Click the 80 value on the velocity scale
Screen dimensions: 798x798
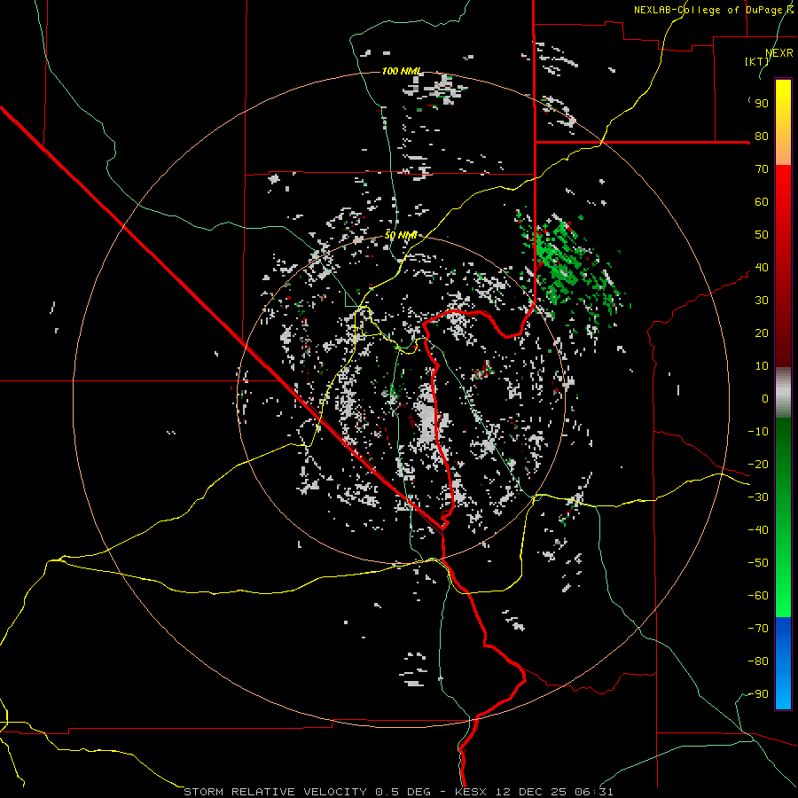[x=762, y=137]
